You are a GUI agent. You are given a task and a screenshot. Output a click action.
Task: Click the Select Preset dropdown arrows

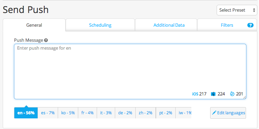[254, 10]
